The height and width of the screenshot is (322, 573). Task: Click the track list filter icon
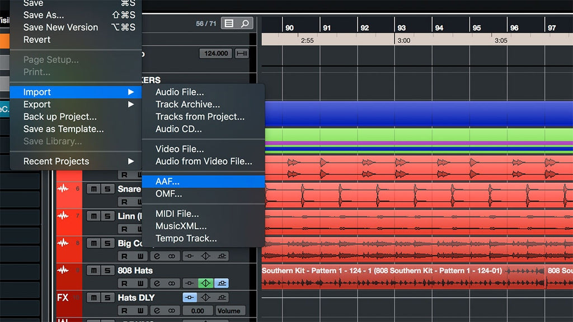click(229, 23)
